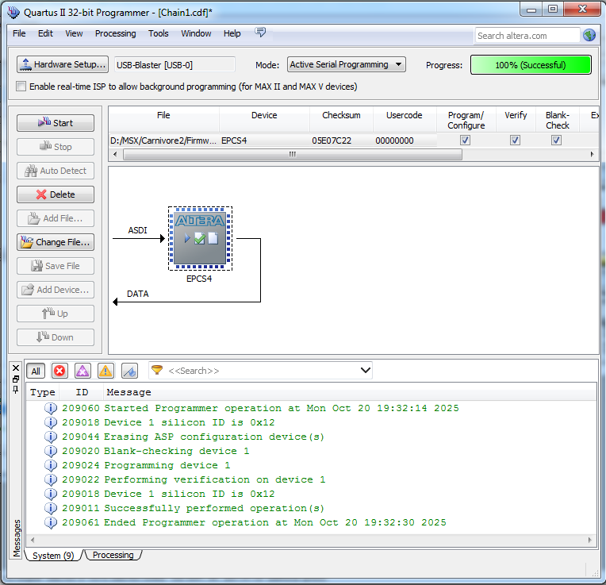This screenshot has height=585, width=606.
Task: Click the globe web search icon
Action: coord(589,36)
